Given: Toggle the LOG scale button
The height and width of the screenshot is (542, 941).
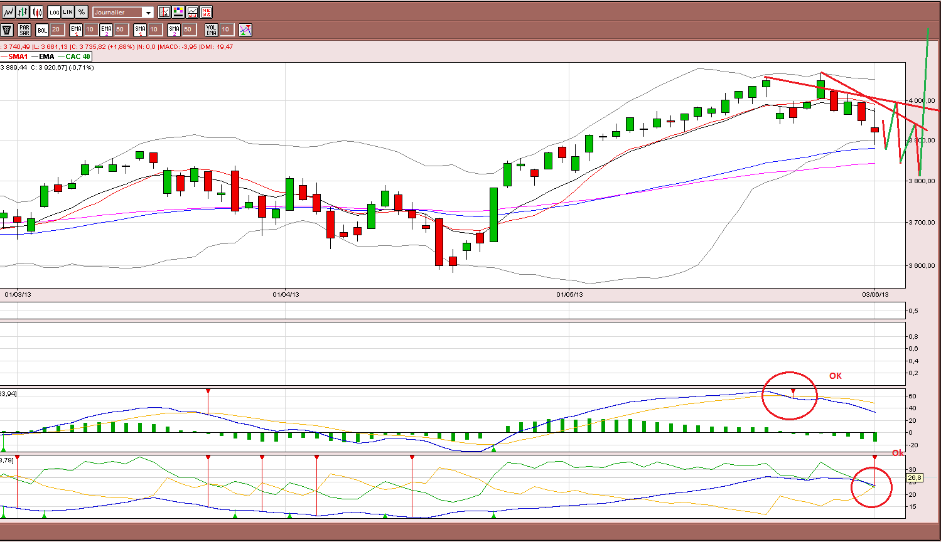Looking at the screenshot, I should point(54,12).
